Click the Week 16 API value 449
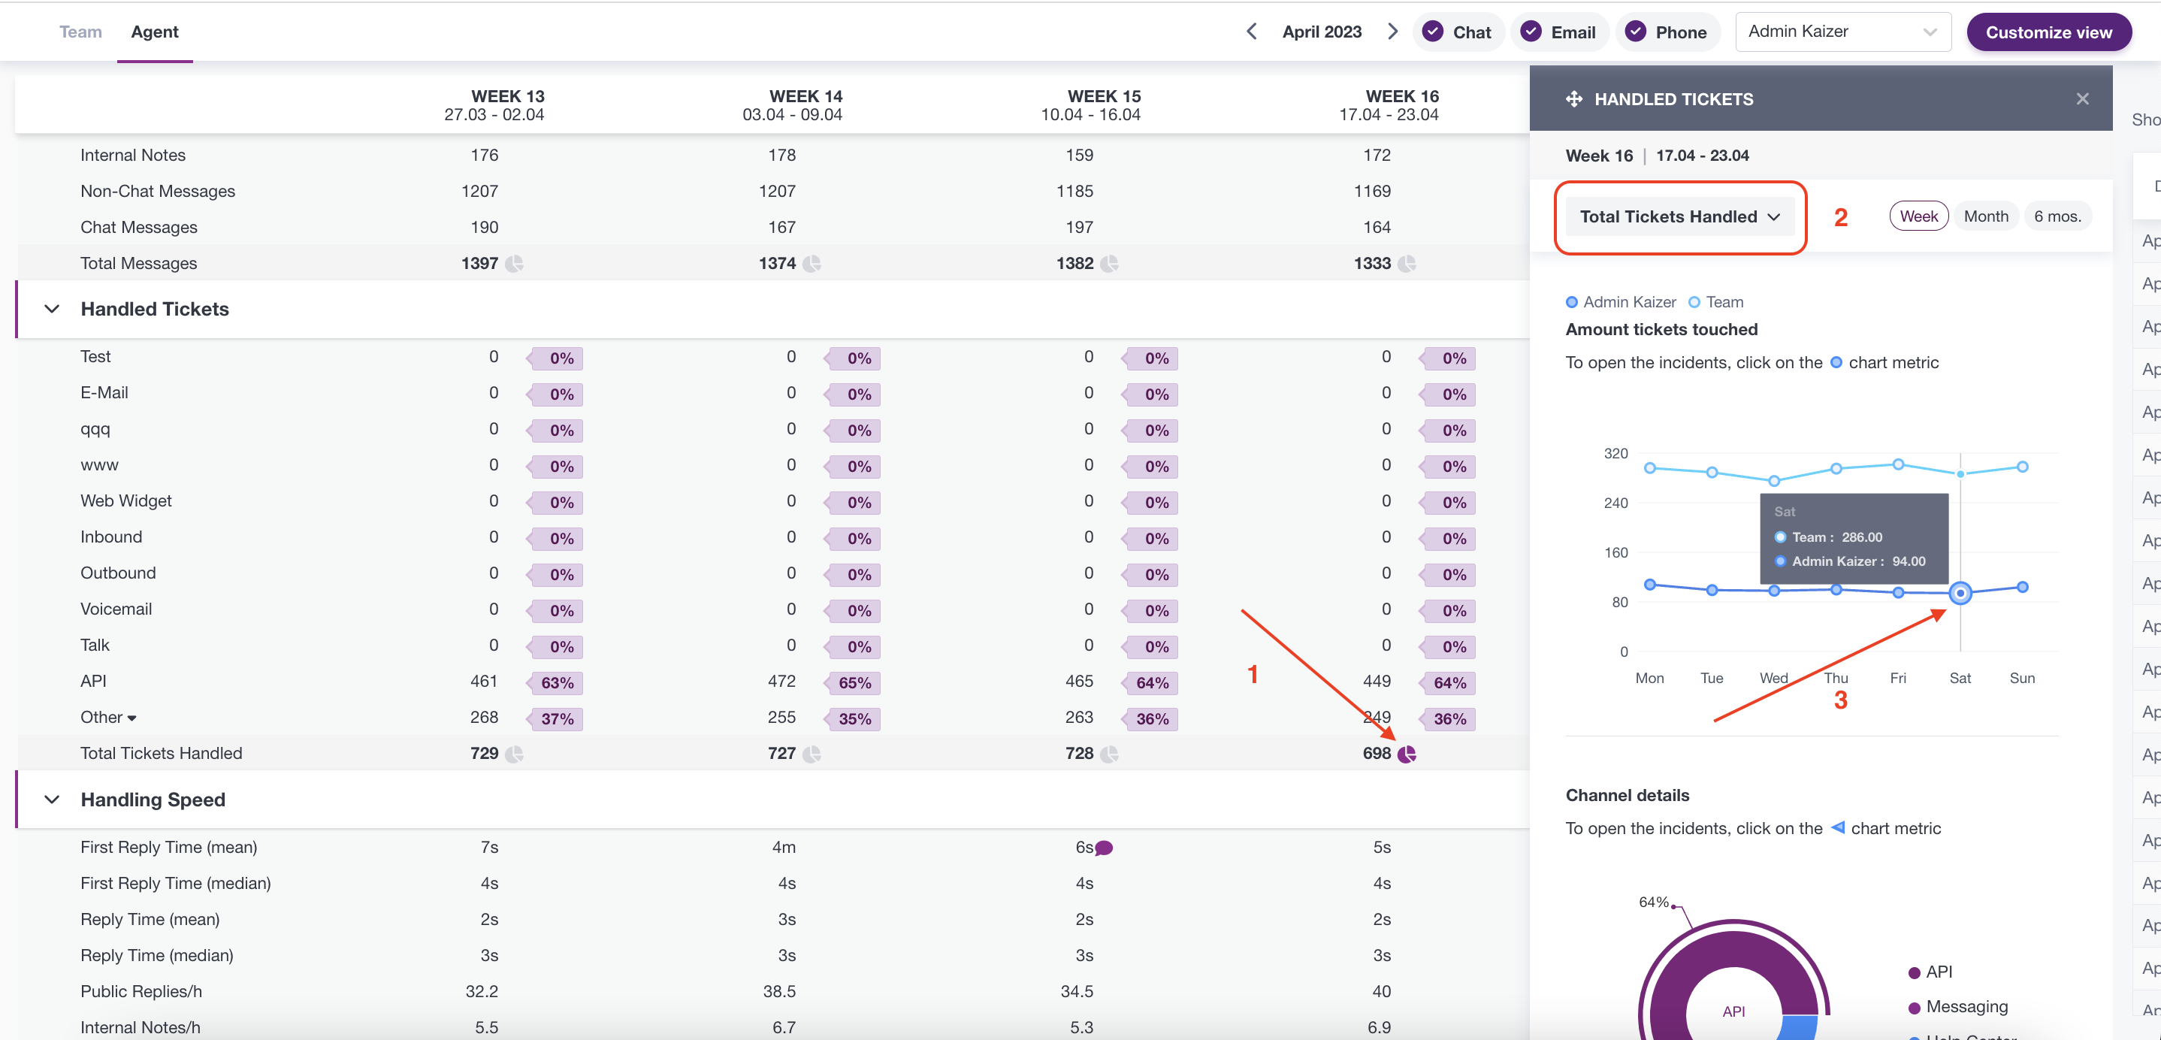 [x=1377, y=681]
